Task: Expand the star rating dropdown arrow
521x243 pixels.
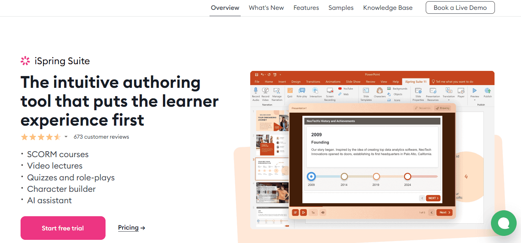Action: click(66, 137)
